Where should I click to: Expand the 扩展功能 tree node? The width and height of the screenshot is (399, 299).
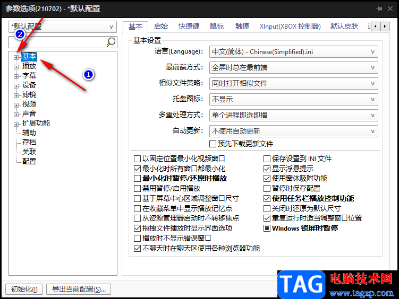coord(16,124)
